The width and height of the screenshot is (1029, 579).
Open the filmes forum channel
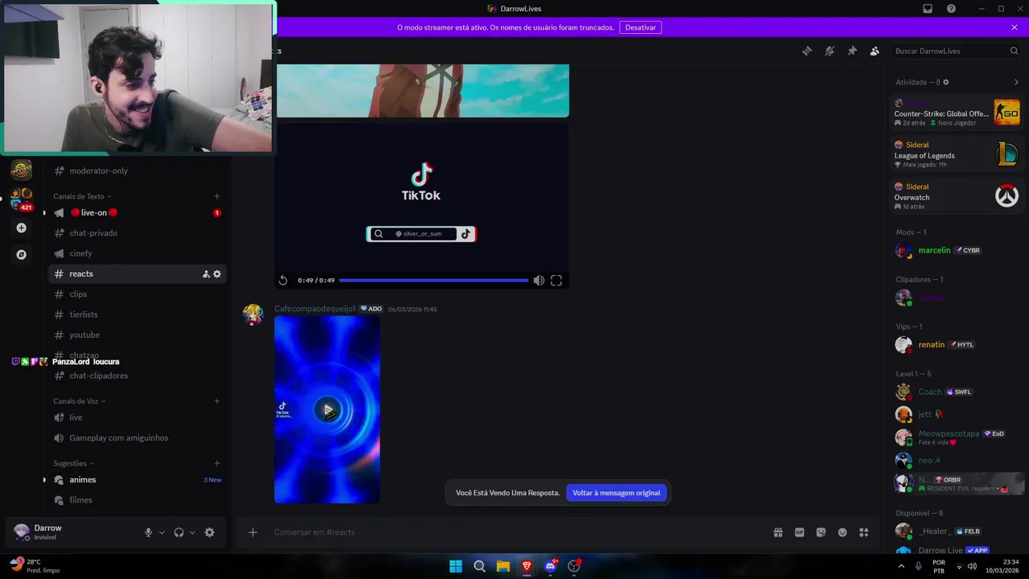coord(137,500)
